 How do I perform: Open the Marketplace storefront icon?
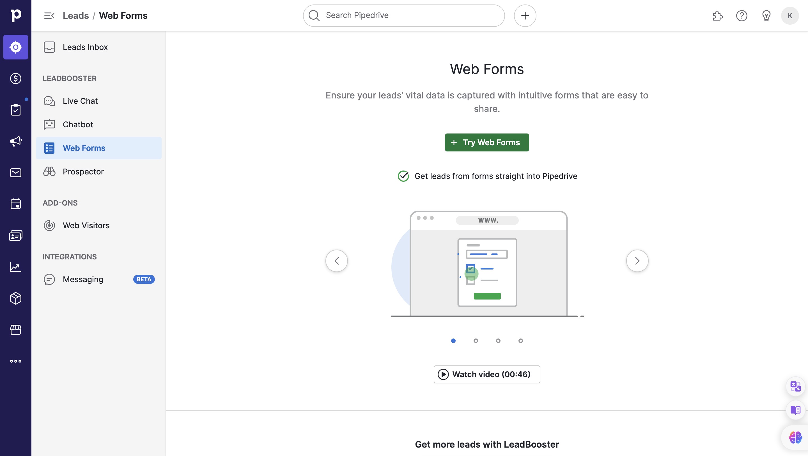[x=16, y=330]
